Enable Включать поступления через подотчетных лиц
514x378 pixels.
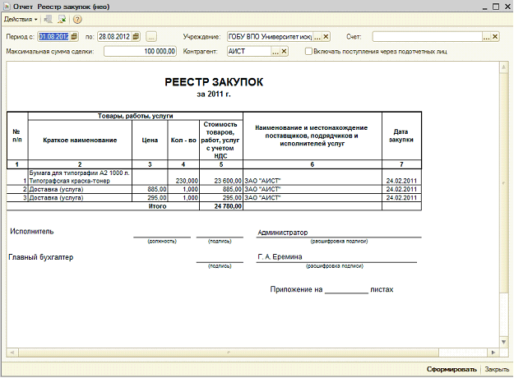click(308, 52)
